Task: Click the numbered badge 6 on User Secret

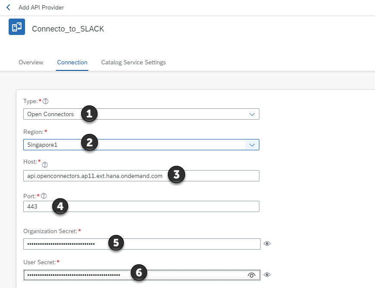Action: coord(139,272)
